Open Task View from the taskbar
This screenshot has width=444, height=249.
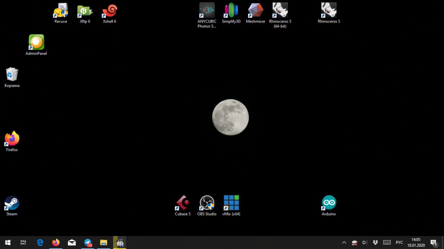pyautogui.click(x=23, y=242)
